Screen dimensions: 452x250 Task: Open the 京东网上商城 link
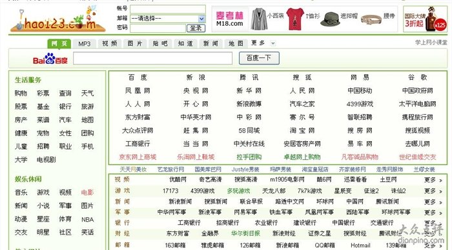138,157
